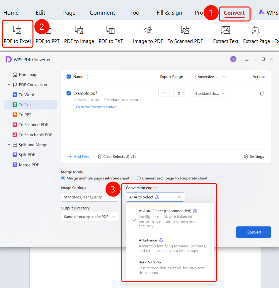Select Convert each page to a separate sheet
This screenshot has width=279, height=288.
pos(172,178)
